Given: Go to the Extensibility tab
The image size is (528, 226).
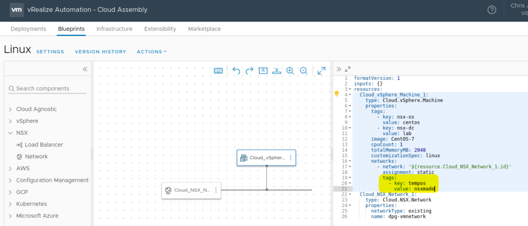Looking at the screenshot, I should 160,29.
